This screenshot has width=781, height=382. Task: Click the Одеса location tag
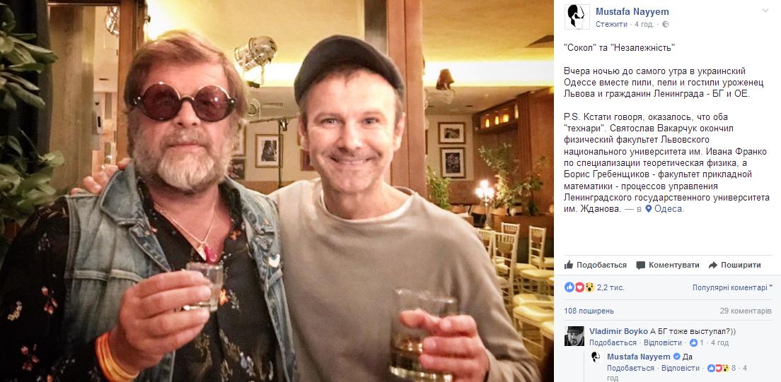(x=669, y=209)
